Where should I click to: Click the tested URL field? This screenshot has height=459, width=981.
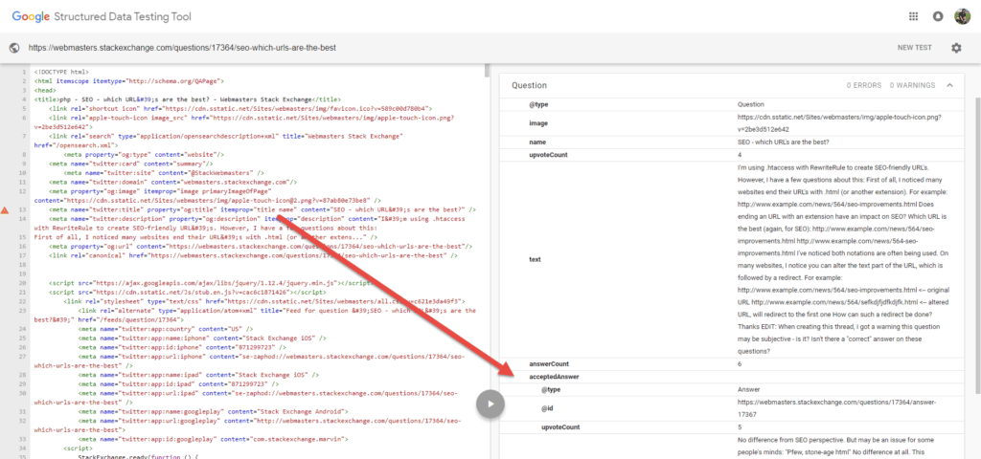(x=183, y=48)
